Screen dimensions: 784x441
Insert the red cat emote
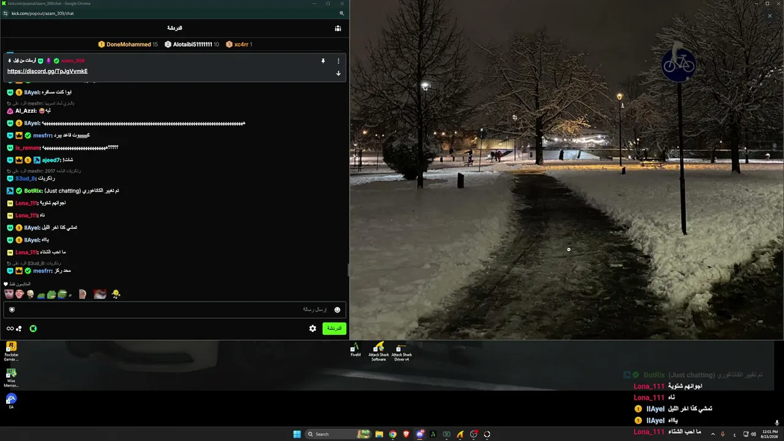100,294
